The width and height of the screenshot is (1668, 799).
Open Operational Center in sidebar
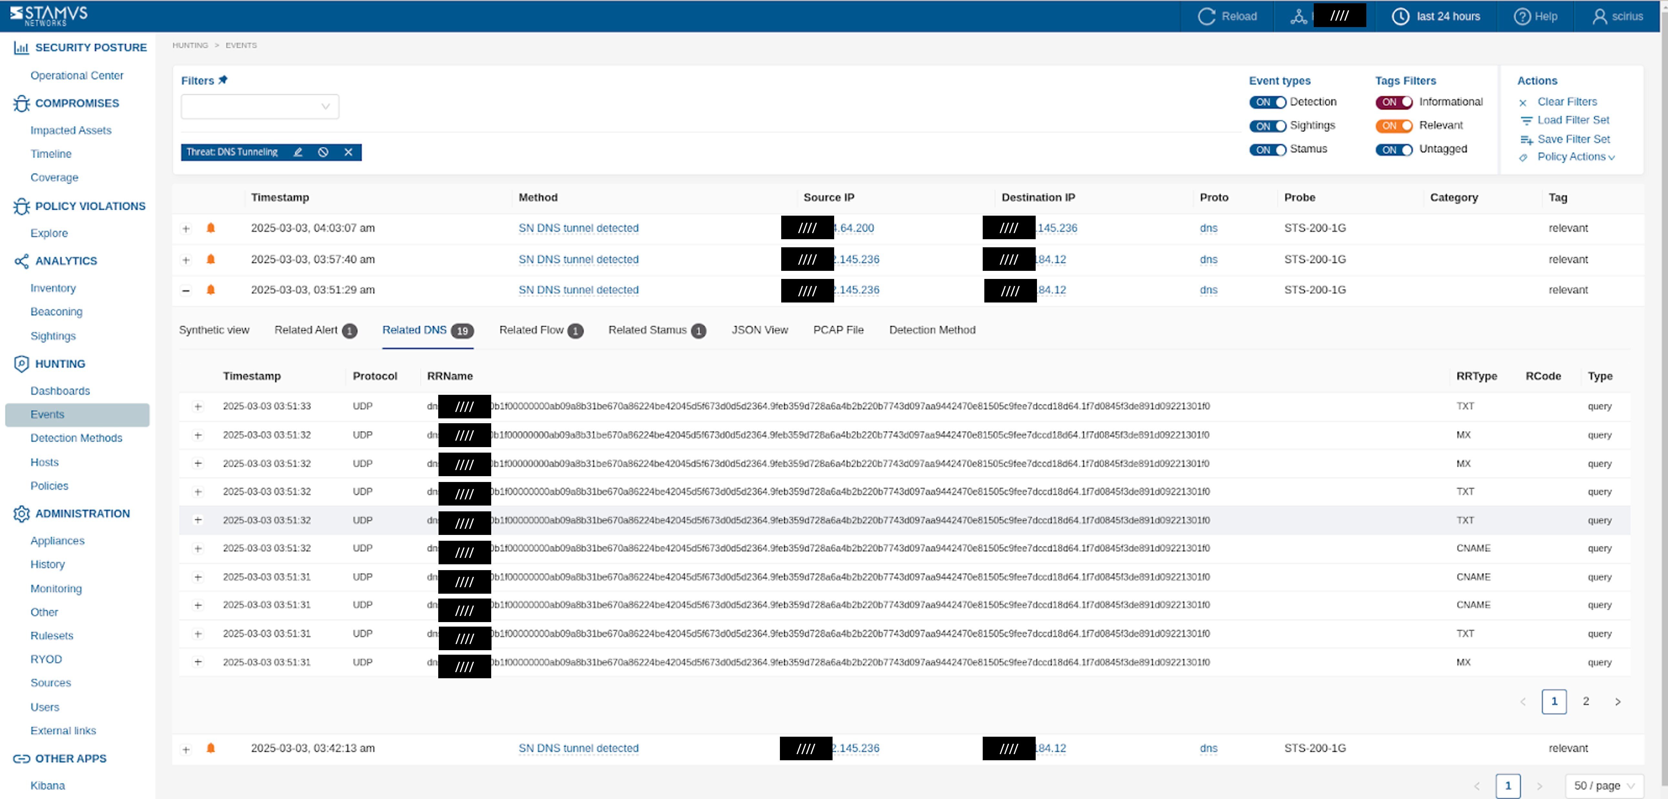click(x=77, y=75)
